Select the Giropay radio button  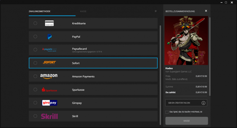point(35,103)
